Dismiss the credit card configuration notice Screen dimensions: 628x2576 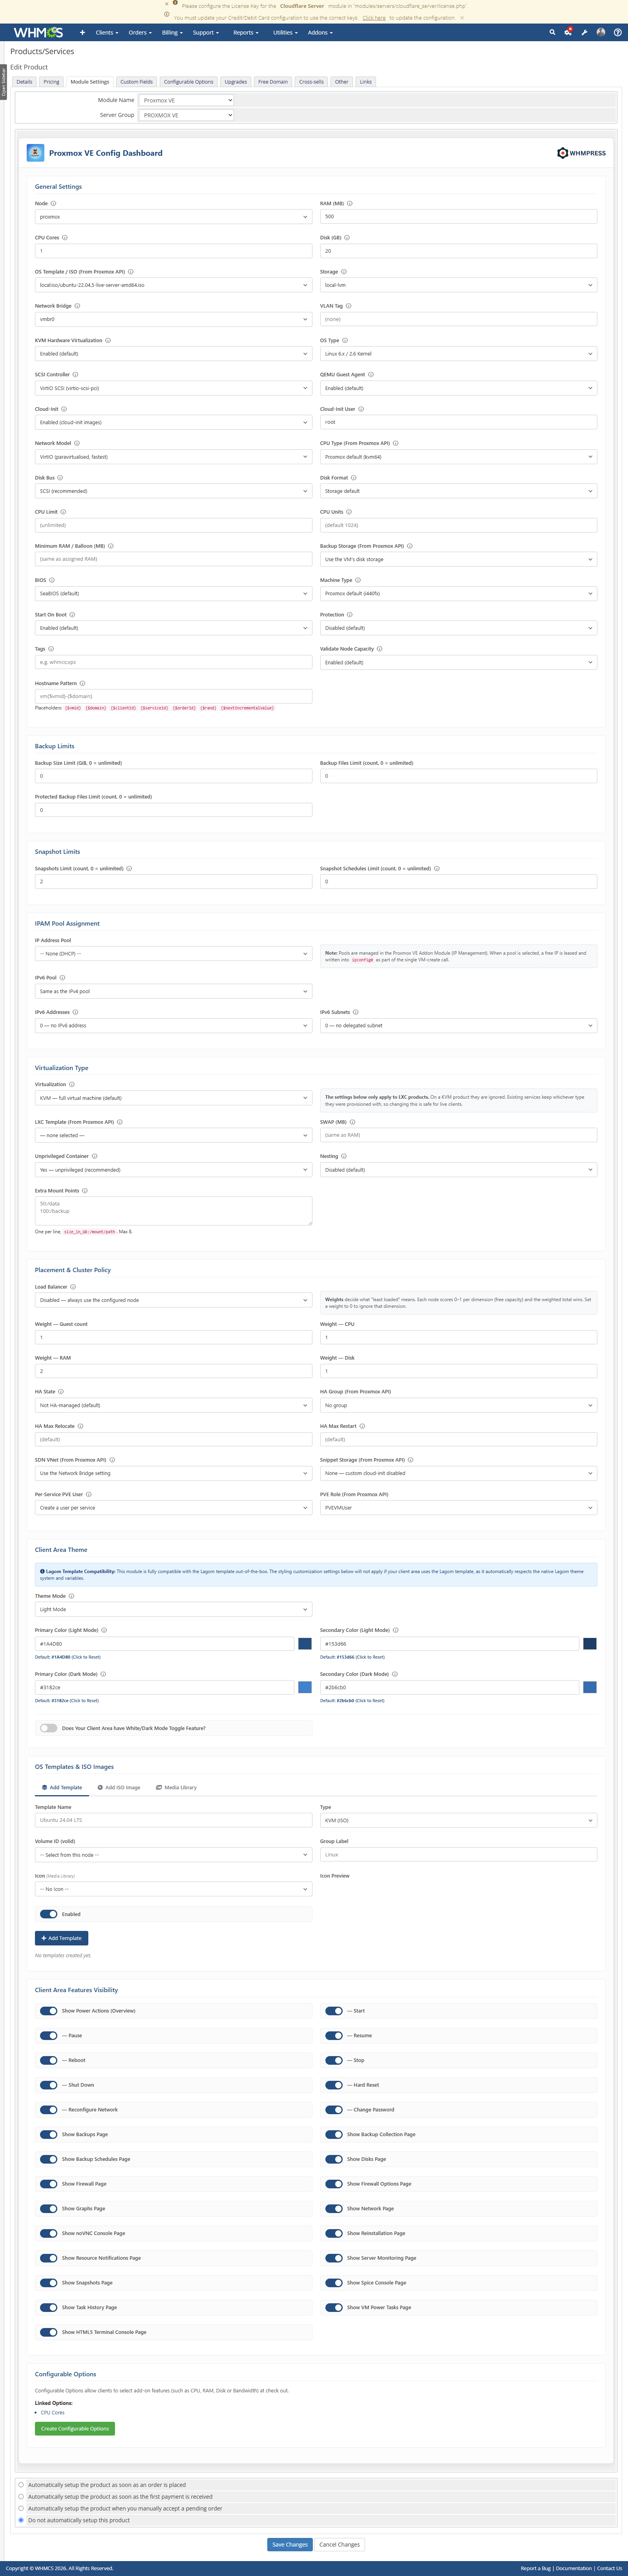click(x=462, y=18)
